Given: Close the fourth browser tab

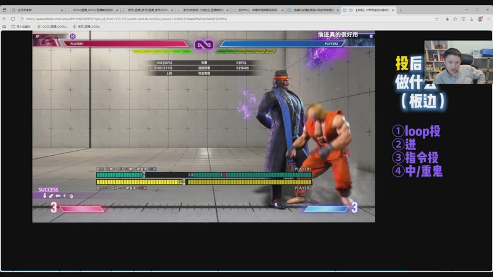Looking at the screenshot, I should point(227,10).
